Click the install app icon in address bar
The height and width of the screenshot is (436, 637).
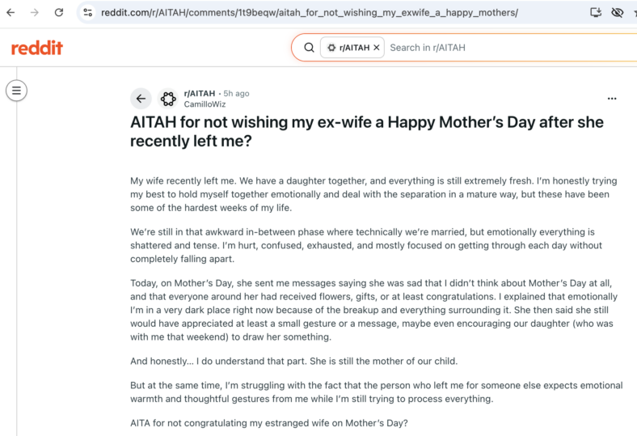(x=596, y=13)
